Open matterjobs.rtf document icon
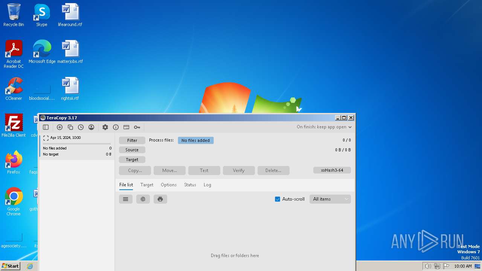This screenshot has width=482, height=271. click(x=70, y=52)
